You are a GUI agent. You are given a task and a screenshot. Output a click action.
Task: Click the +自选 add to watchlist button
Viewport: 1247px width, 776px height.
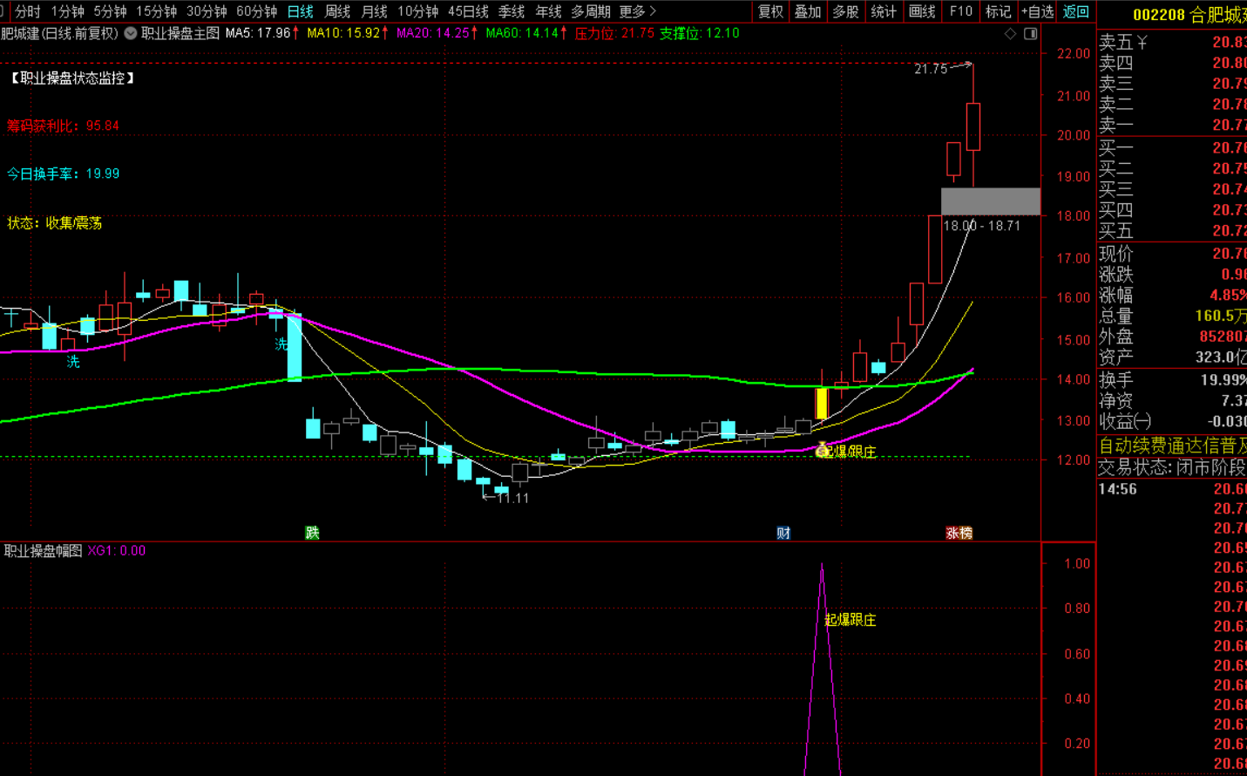[x=1037, y=11]
